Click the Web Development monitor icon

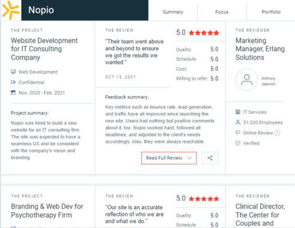point(13,72)
